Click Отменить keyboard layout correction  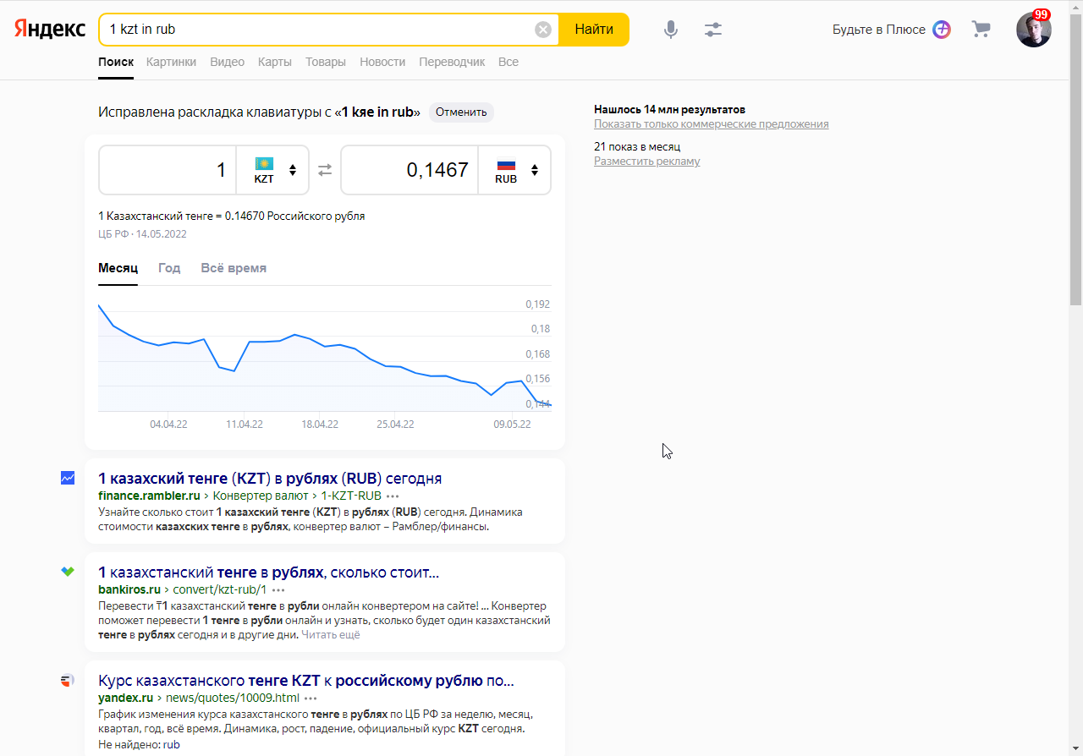click(x=461, y=112)
